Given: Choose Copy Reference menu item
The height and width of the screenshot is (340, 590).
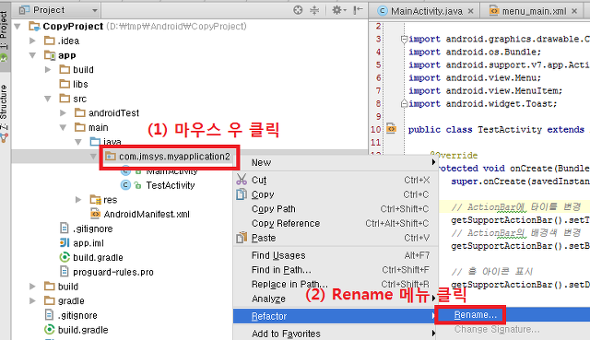Looking at the screenshot, I should pyautogui.click(x=336, y=223).
